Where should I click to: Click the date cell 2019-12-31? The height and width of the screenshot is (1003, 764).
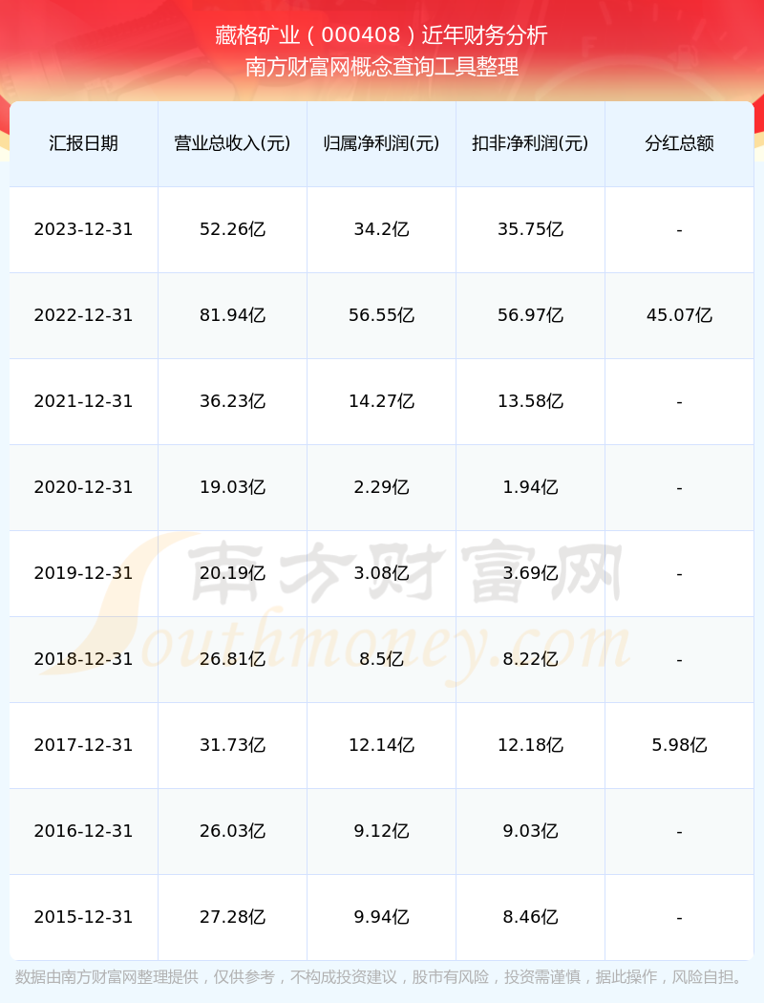tap(84, 573)
